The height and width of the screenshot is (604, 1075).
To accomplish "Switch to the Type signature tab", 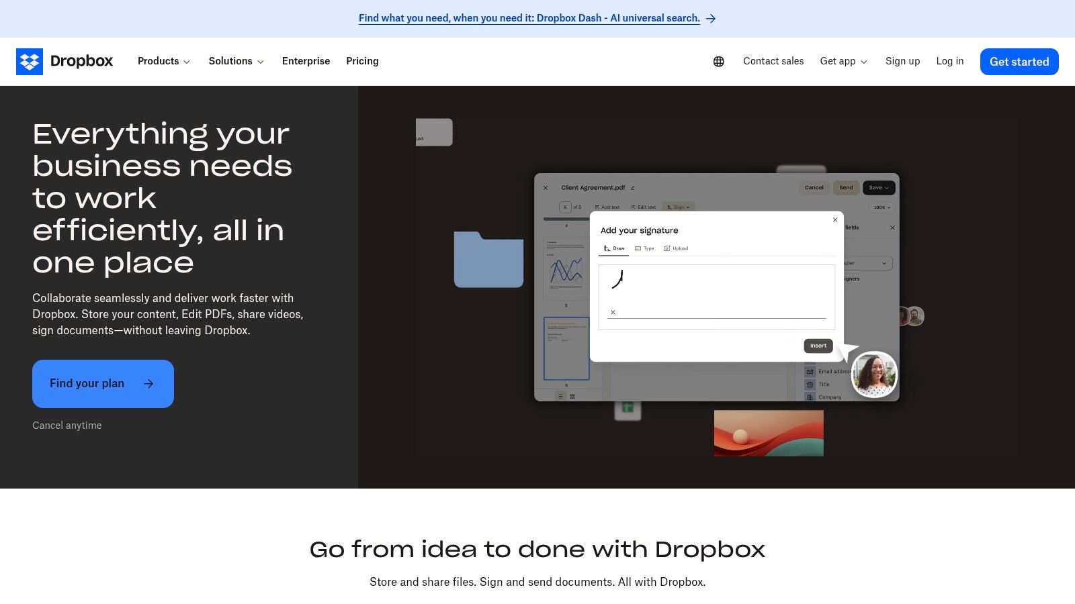I will tap(644, 248).
